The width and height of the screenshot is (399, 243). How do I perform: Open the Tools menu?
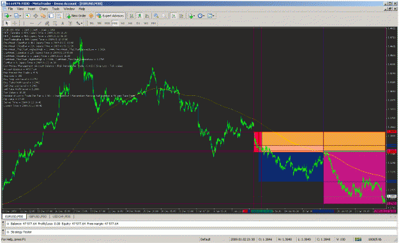point(56,9)
